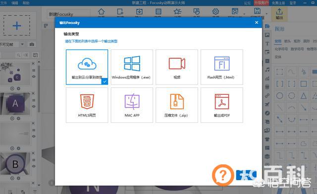The height and width of the screenshot is (194, 317).
Task: Select the frame thumbnail labeled B
Action: click(x=15, y=163)
